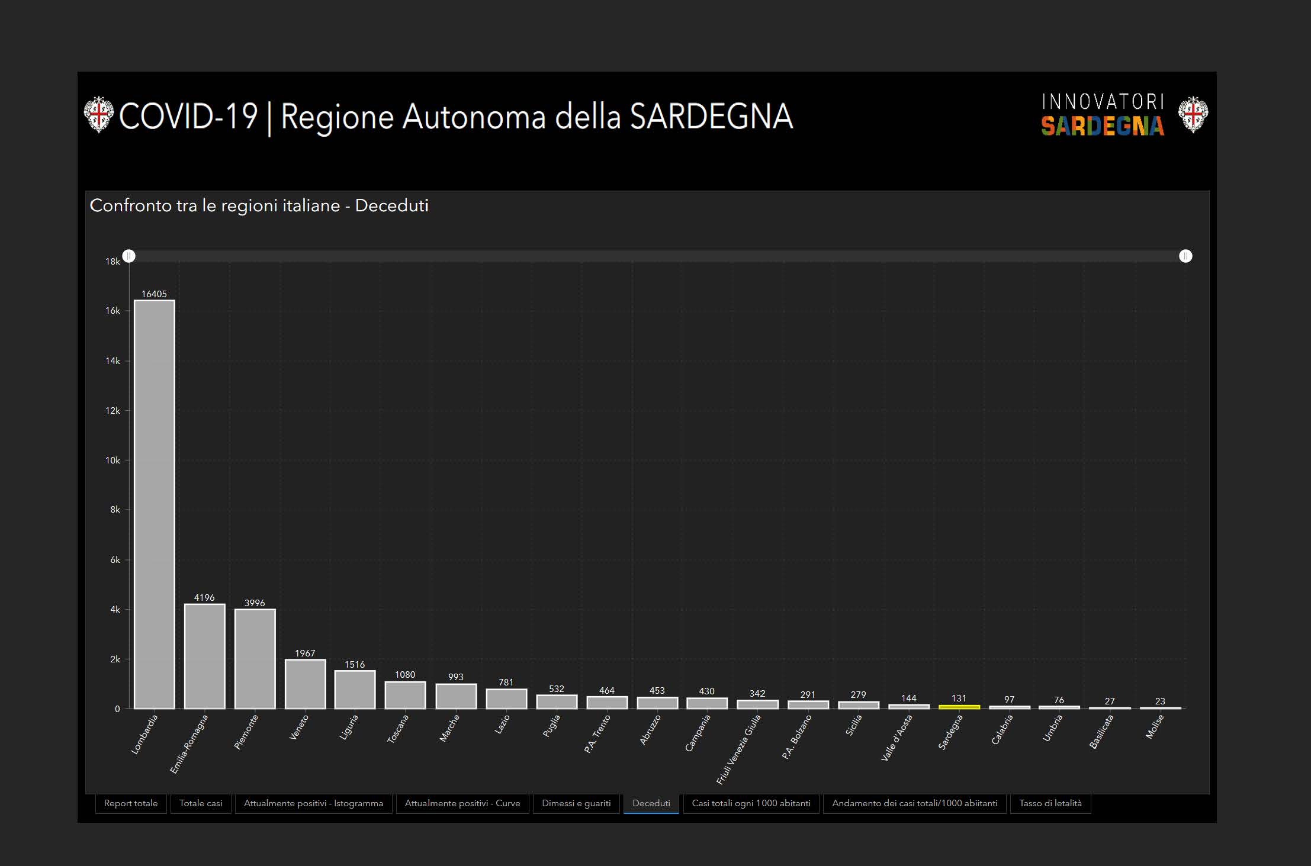Image resolution: width=1311 pixels, height=866 pixels.
Task: Open the Tasso di letalità tab
Action: (1050, 803)
